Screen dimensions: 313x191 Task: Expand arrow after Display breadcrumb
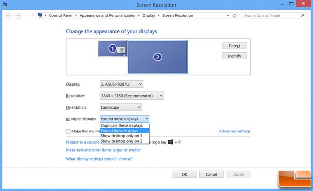pyautogui.click(x=159, y=15)
